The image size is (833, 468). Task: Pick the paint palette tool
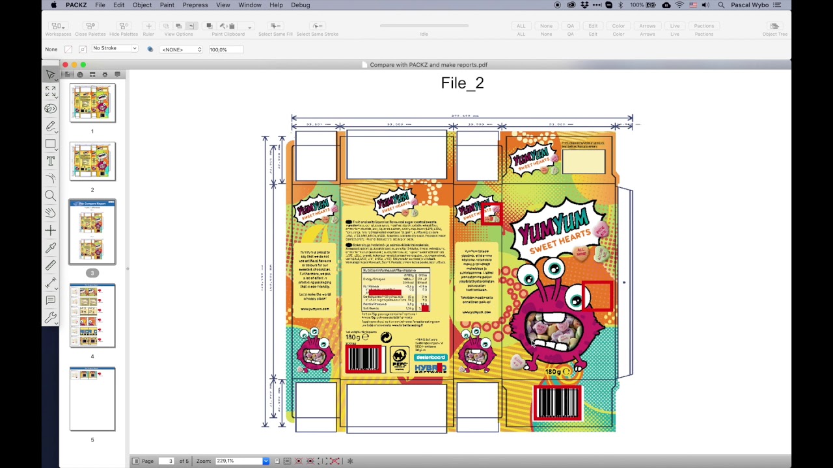pyautogui.click(x=51, y=109)
